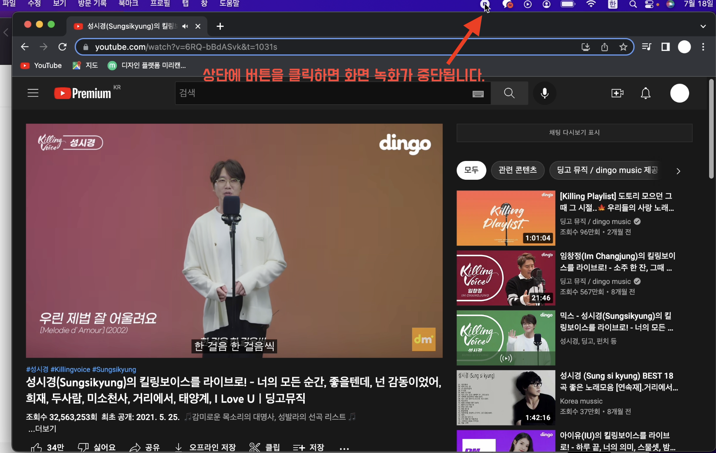The width and height of the screenshot is (716, 453).
Task: Select the 관련 콘텐츠 filter chip
Action: point(517,170)
